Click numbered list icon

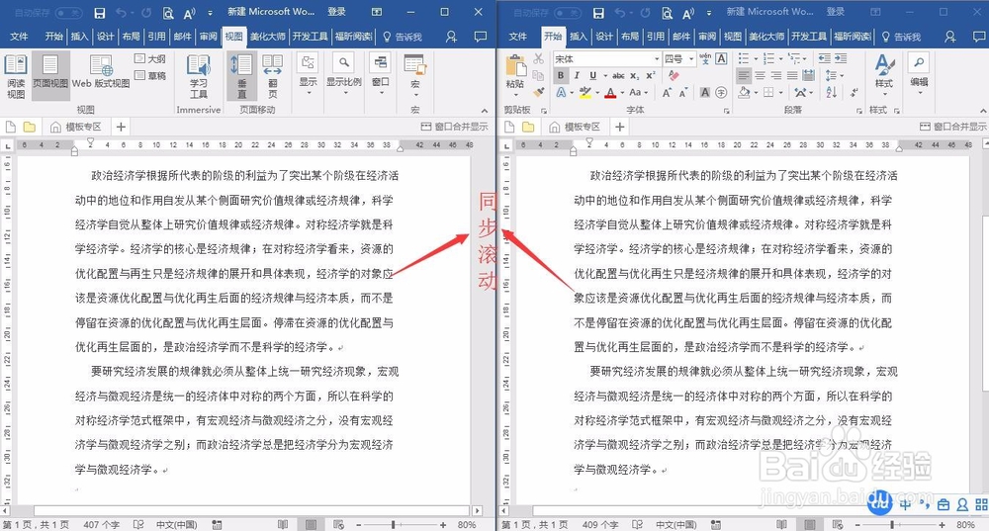click(x=768, y=58)
